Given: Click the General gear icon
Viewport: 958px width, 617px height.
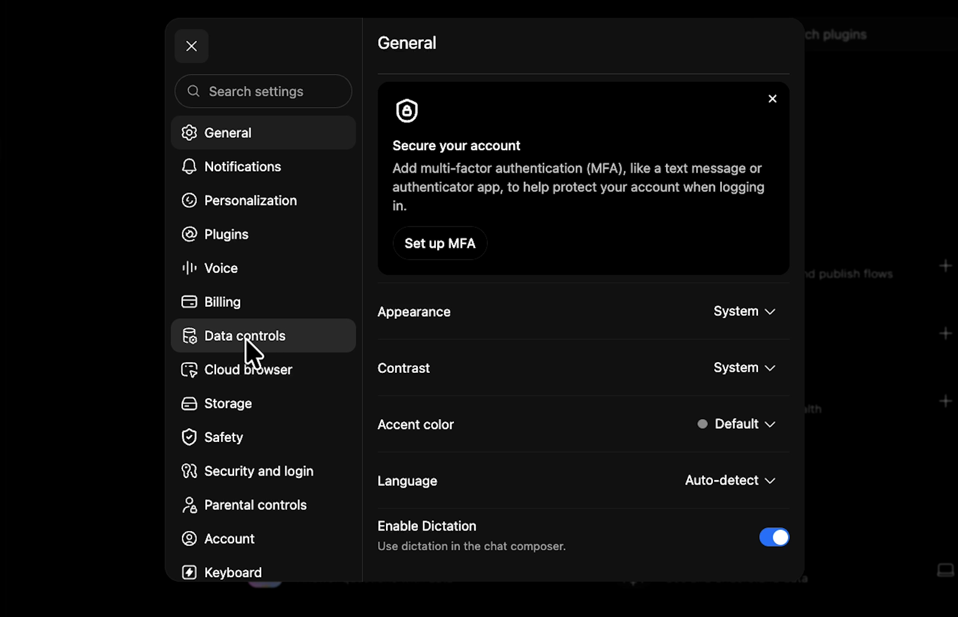Looking at the screenshot, I should click(x=189, y=133).
